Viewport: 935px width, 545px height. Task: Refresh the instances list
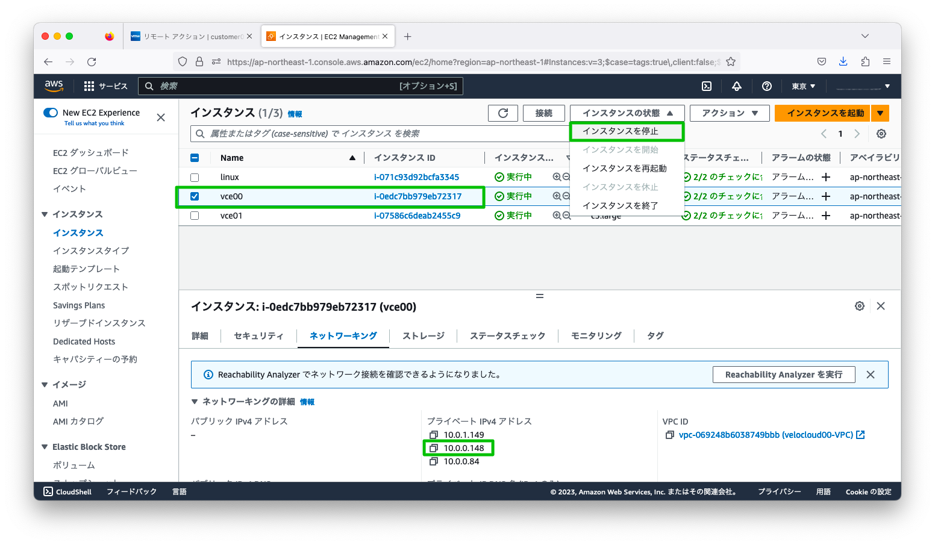tap(503, 113)
